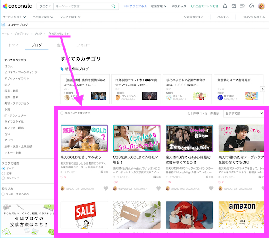Open the user profile avatar
This screenshot has height=238, width=269.
[x=261, y=6]
